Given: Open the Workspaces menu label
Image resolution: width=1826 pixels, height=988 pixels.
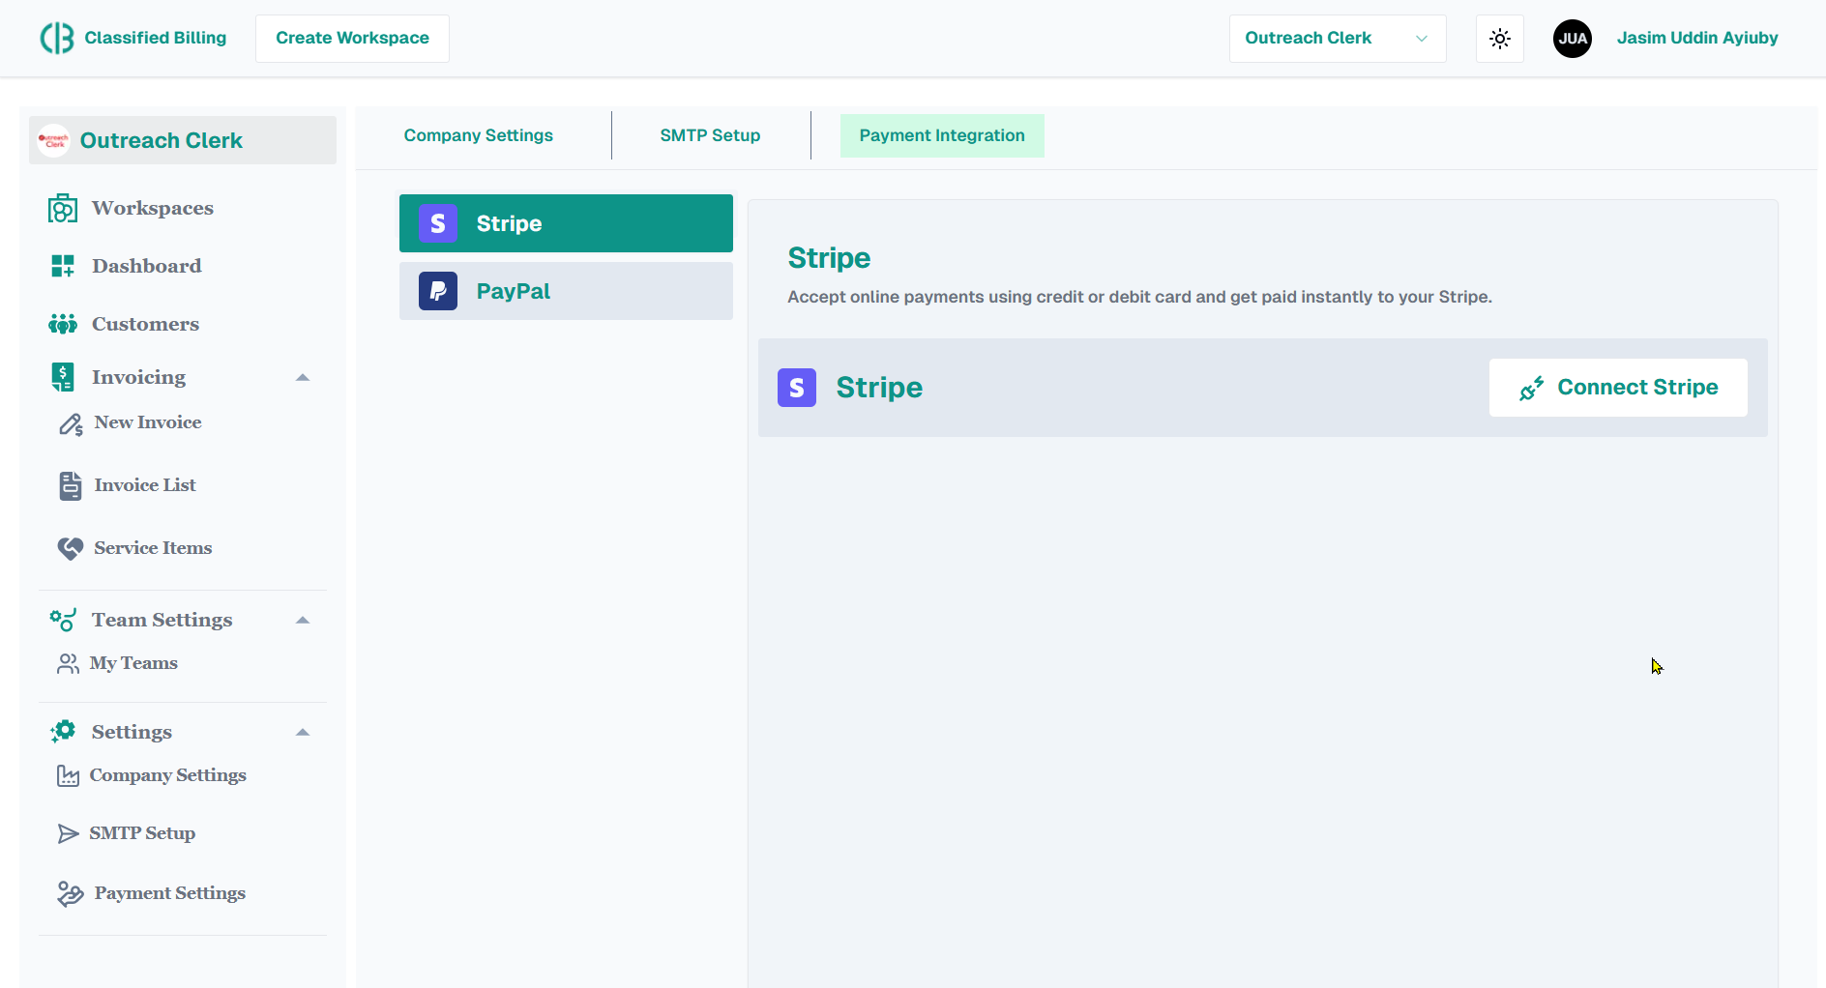Looking at the screenshot, I should click(153, 208).
